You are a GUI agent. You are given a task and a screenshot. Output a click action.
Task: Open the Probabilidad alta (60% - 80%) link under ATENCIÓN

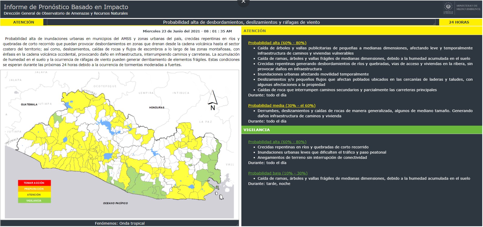tap(277, 43)
